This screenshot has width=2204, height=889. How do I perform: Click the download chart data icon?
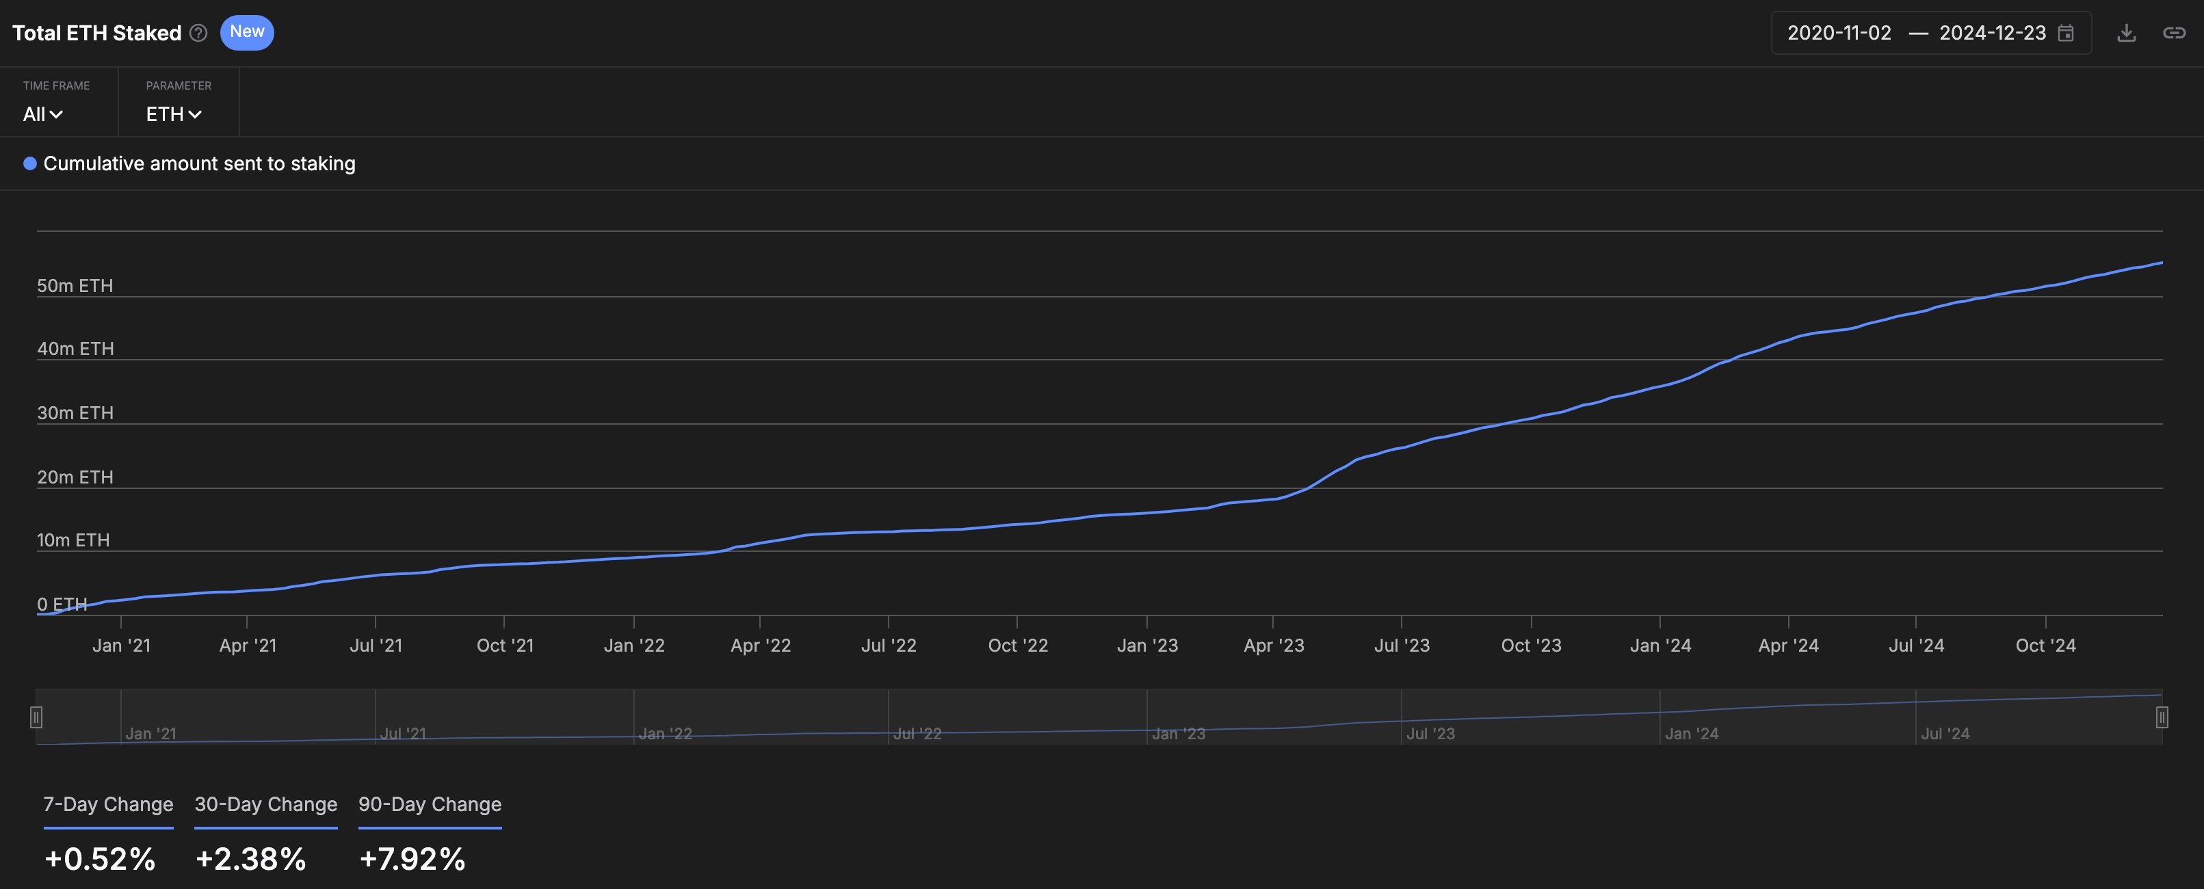(2126, 34)
